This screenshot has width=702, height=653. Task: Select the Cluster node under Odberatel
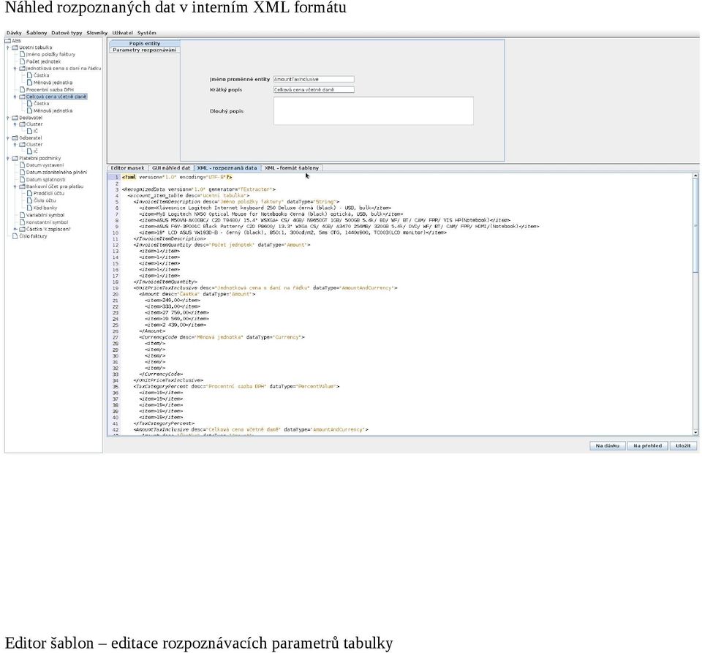coord(34,145)
